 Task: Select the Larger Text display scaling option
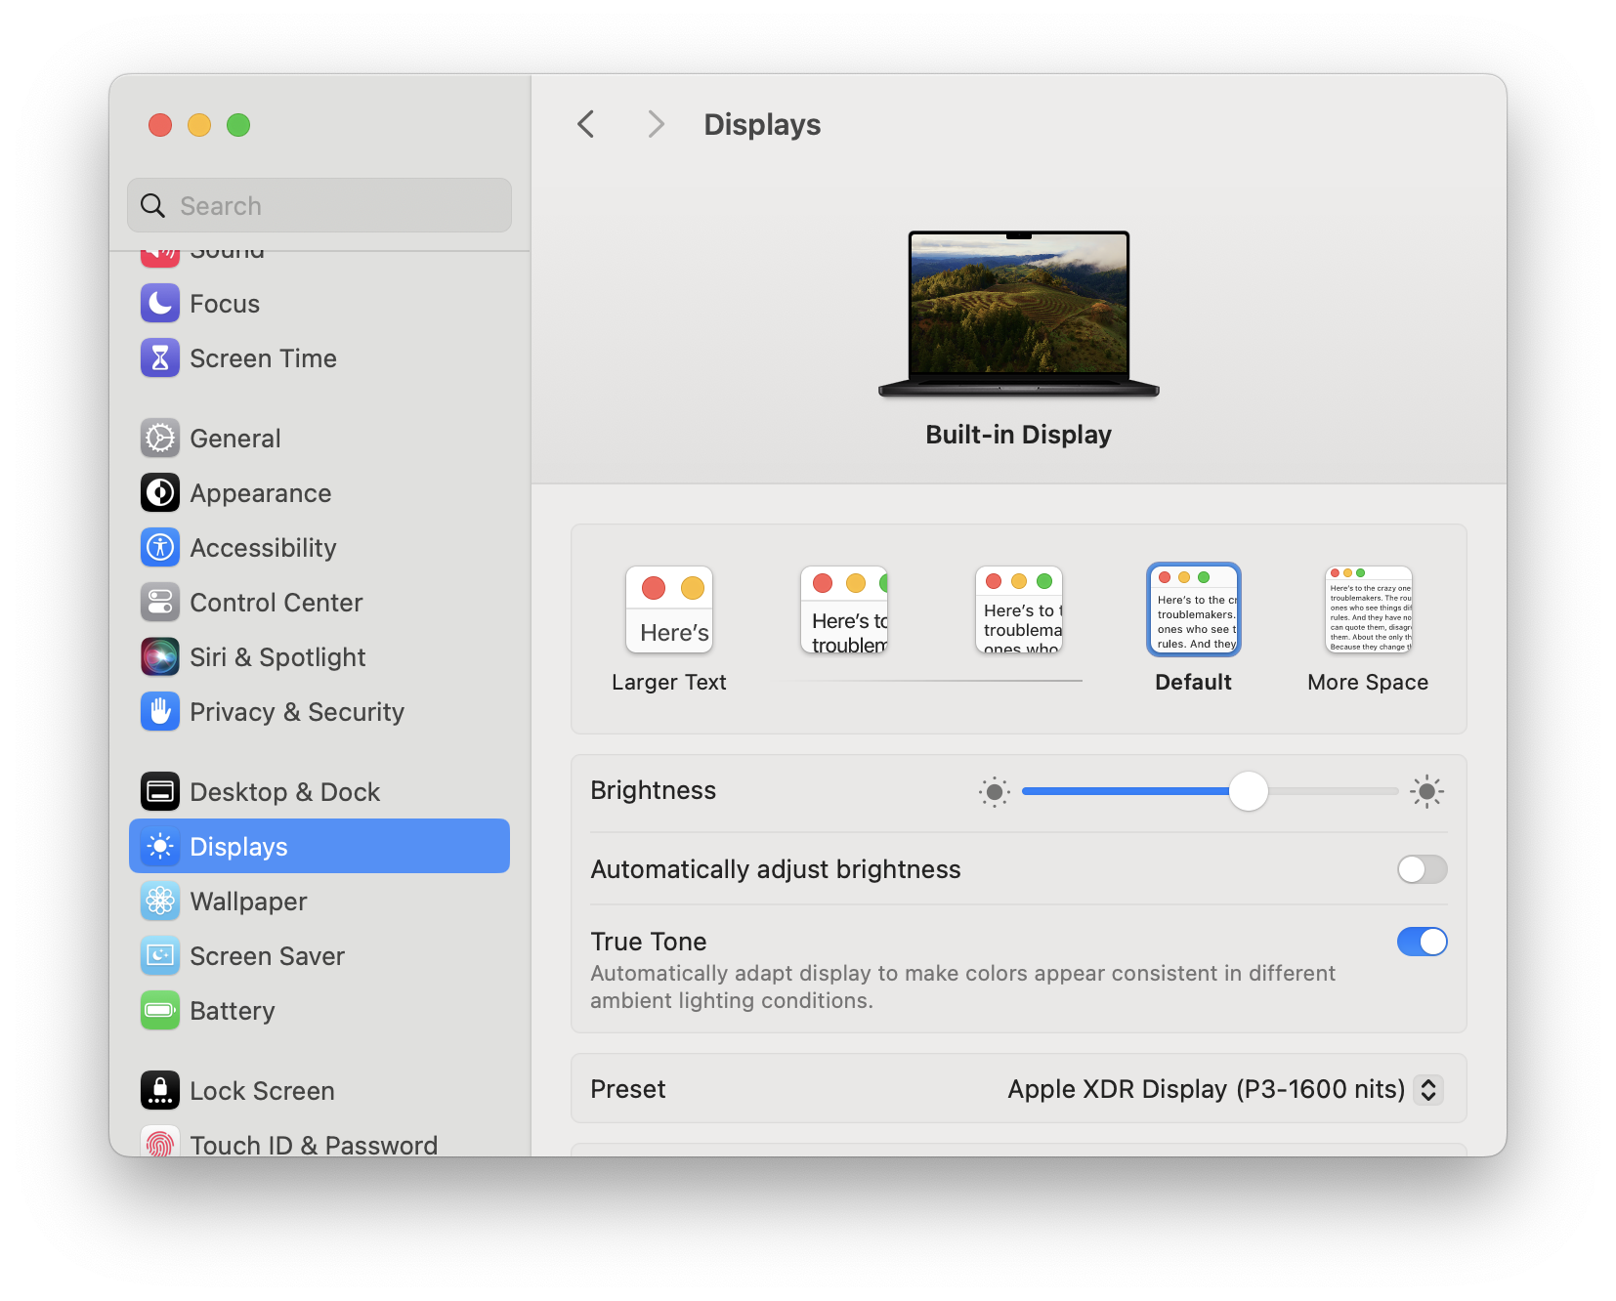pyautogui.click(x=669, y=609)
